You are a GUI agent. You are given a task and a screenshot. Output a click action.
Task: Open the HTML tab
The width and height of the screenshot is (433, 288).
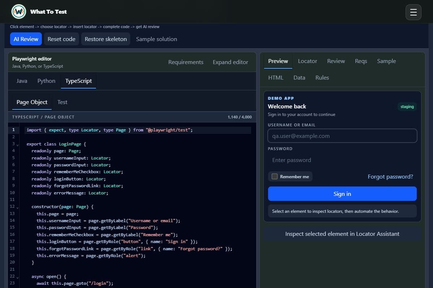(276, 78)
